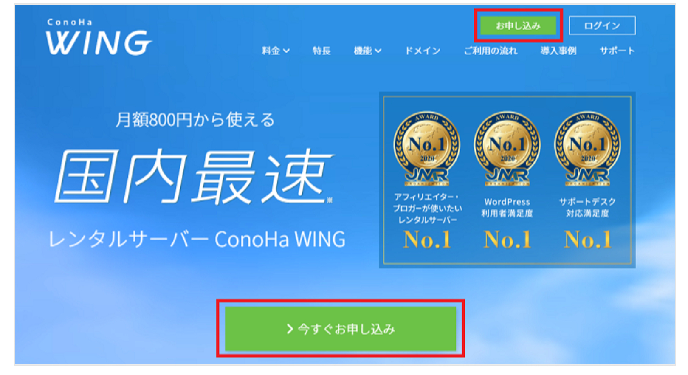
Task: Expand the 機能 dropdown menu
Action: point(367,51)
